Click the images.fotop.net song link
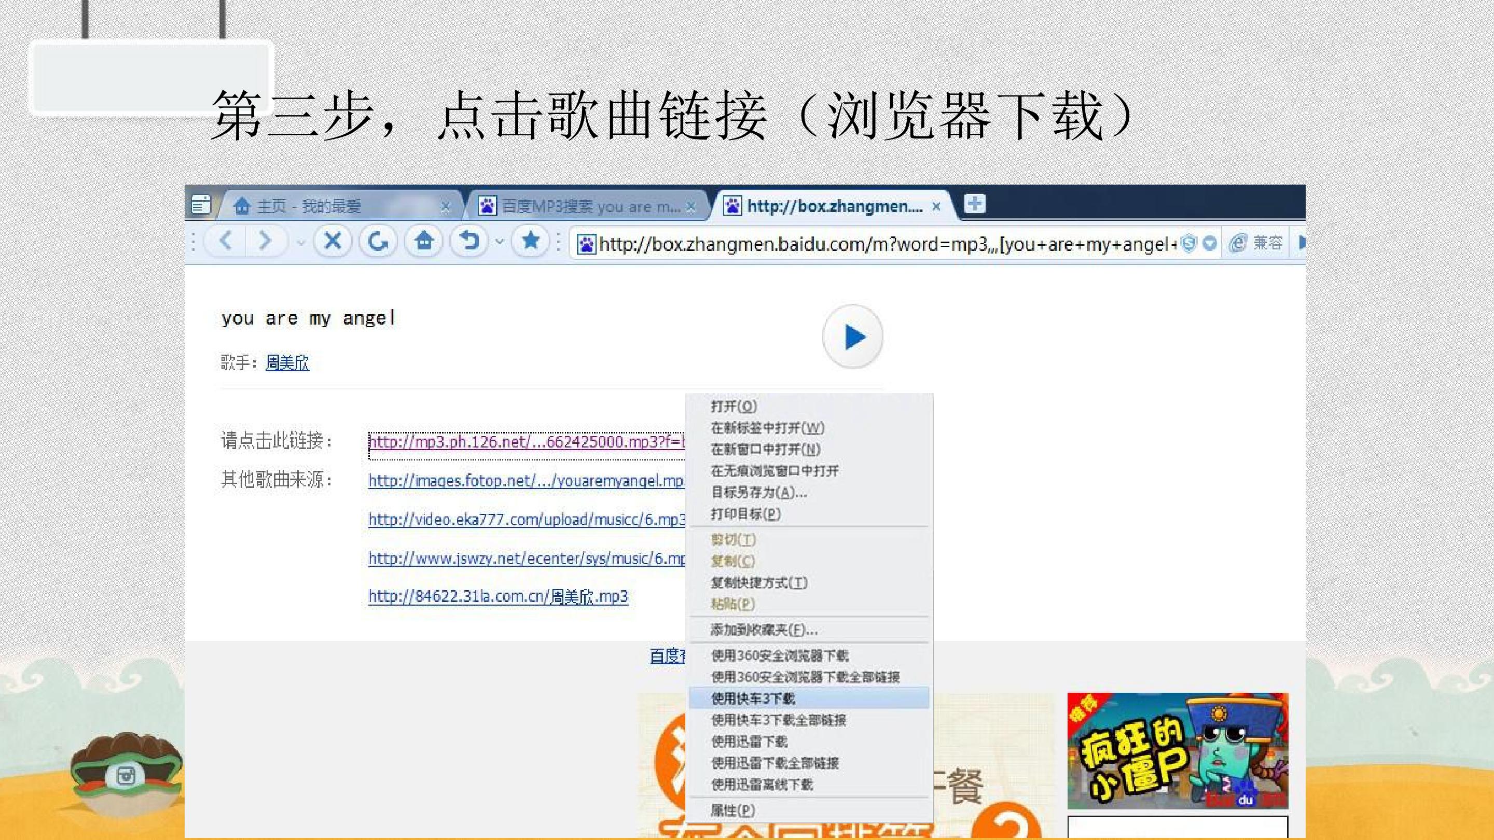This screenshot has width=1494, height=840. tap(527, 481)
